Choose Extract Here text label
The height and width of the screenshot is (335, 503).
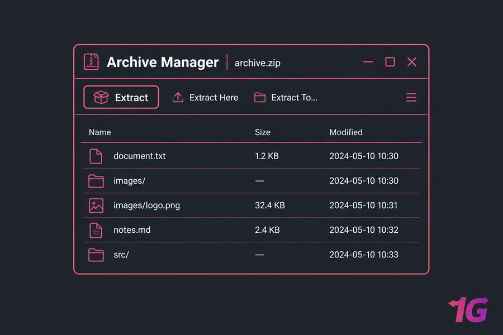pyautogui.click(x=213, y=98)
